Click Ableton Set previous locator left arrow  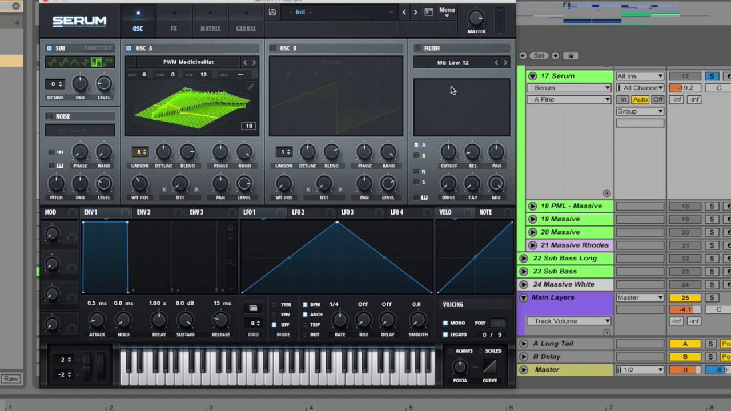[x=523, y=55]
